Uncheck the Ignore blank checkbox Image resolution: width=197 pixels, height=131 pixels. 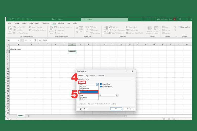click(101, 84)
